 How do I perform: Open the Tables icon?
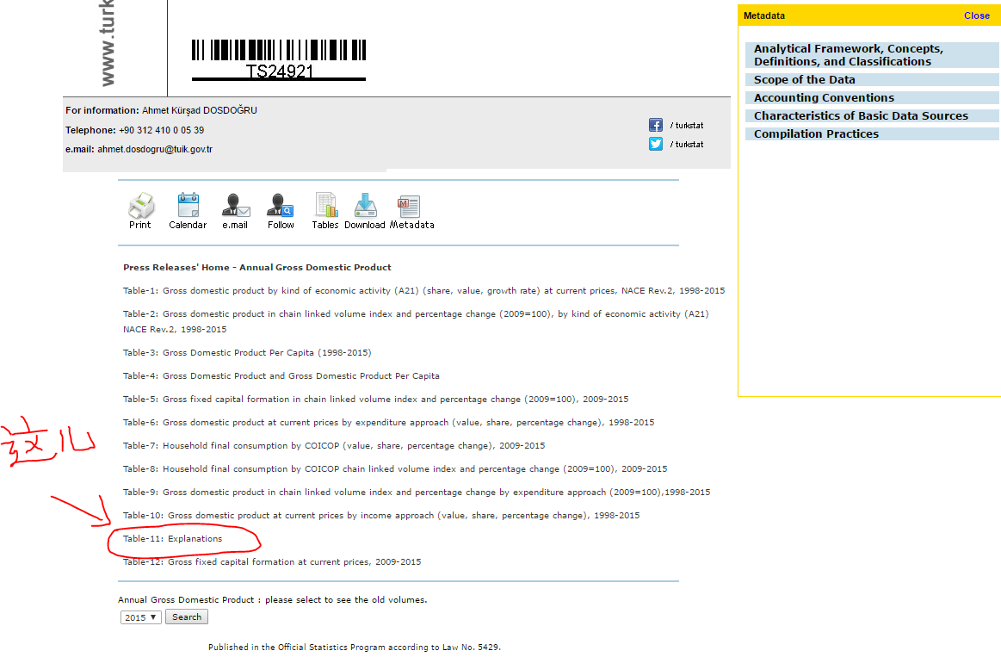coord(326,206)
